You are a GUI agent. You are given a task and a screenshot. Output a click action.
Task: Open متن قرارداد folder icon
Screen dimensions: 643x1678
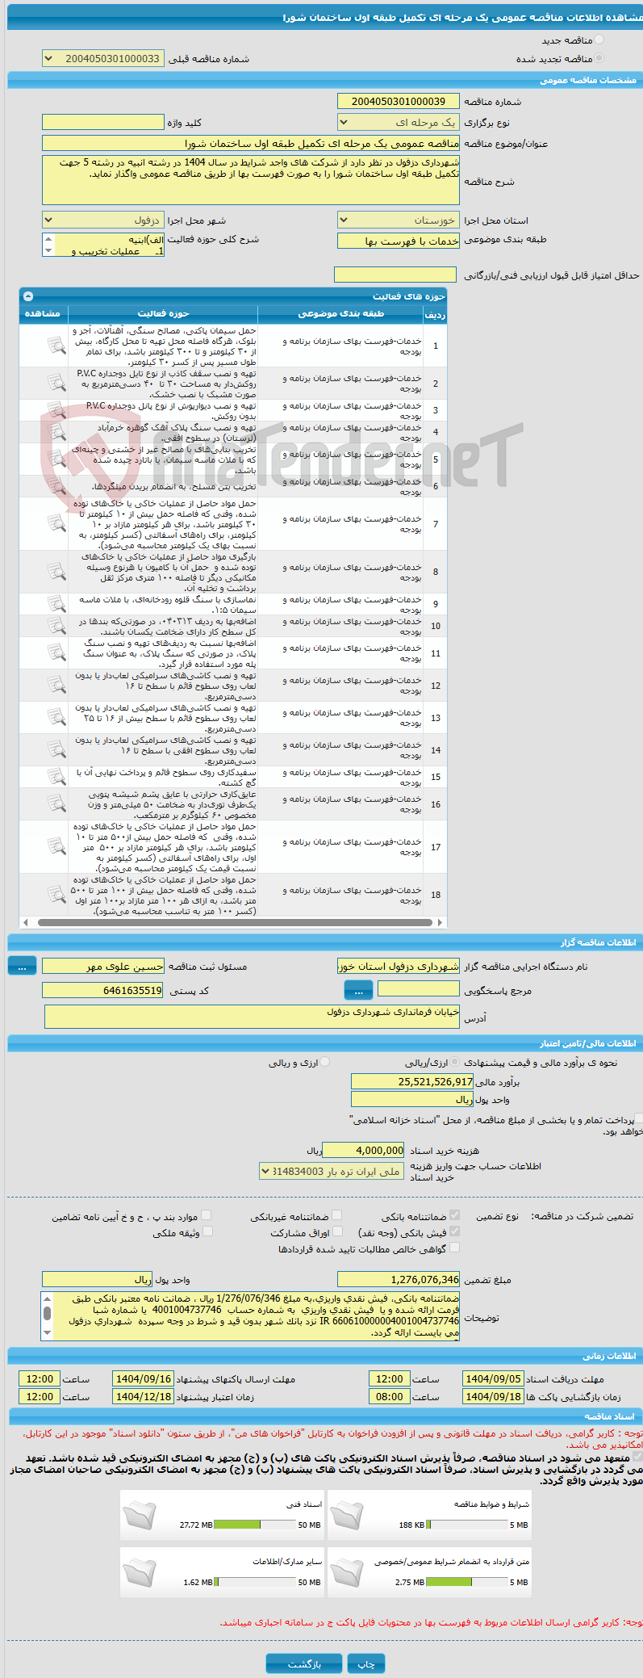[347, 1572]
